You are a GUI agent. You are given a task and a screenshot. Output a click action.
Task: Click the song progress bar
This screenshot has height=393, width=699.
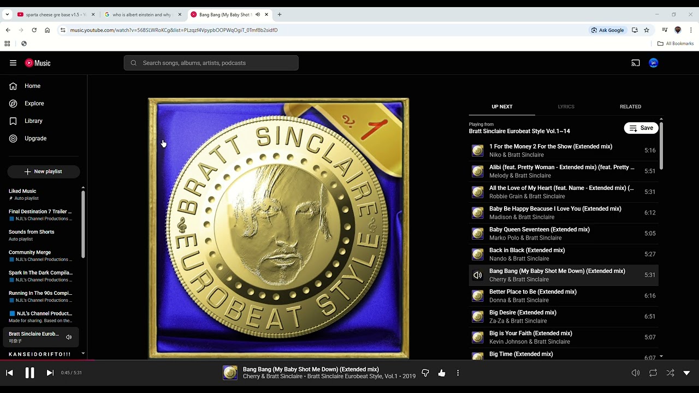pos(349,360)
